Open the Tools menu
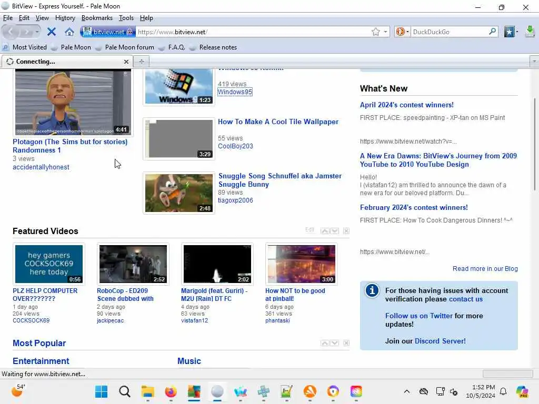Screen dimensions: 539x404 (126, 18)
